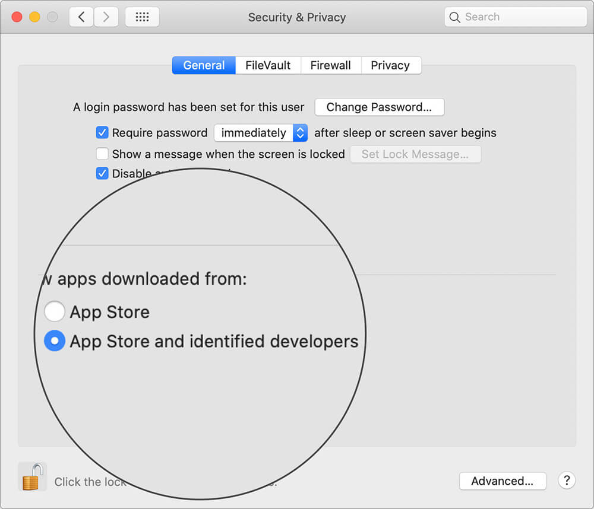Focus the Search input field
594x509 pixels.
click(x=516, y=17)
